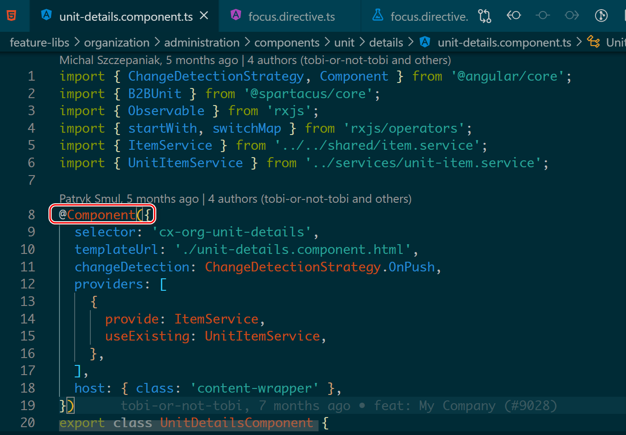The height and width of the screenshot is (435, 626).
Task: Click the '../../shared/item.service' path string
Action: 378,146
